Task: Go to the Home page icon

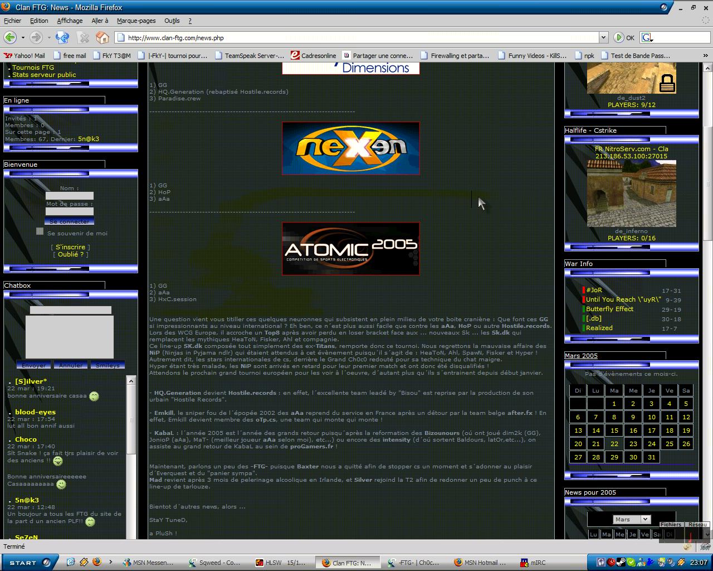Action: [102, 37]
